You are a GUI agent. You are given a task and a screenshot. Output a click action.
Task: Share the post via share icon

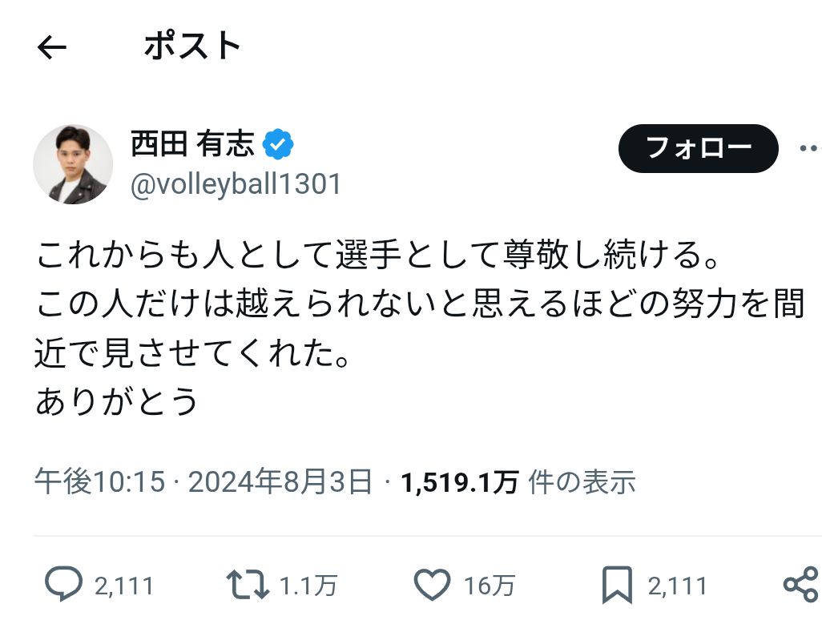point(801,584)
